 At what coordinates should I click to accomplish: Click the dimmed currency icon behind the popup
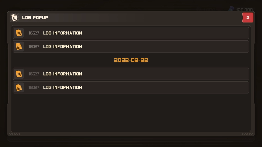point(231,8)
